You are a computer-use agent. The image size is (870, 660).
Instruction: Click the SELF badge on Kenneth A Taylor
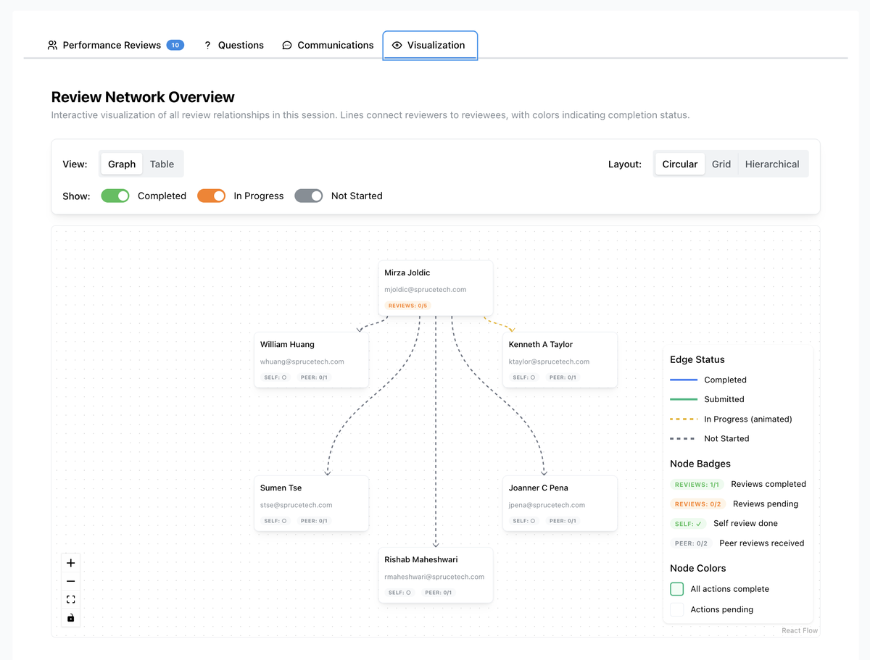click(x=523, y=377)
